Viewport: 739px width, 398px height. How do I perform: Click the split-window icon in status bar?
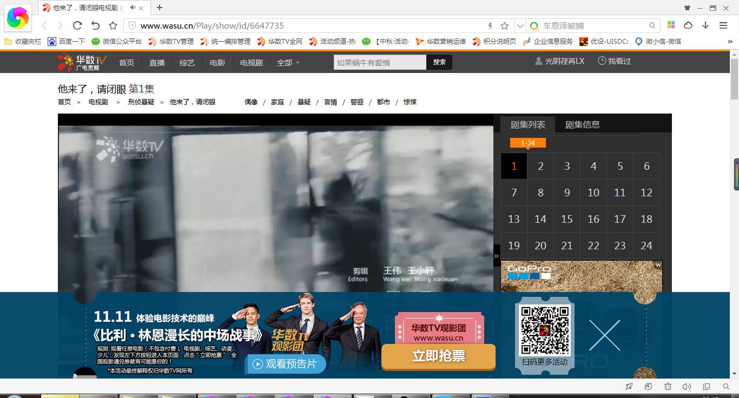click(706, 387)
